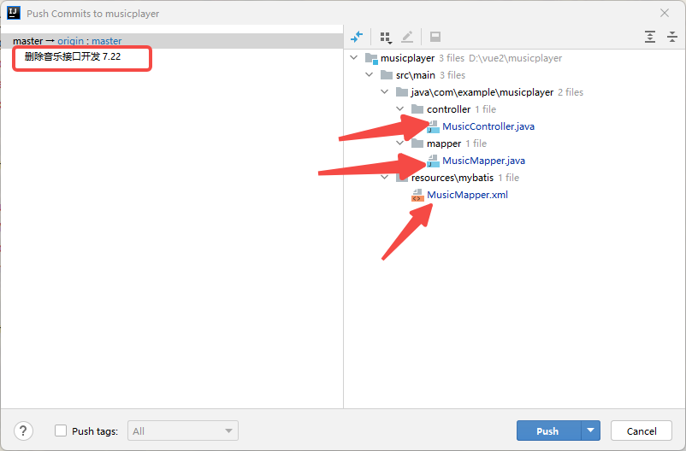Image resolution: width=686 pixels, height=451 pixels.
Task: Click the IntelliJ IDEA logo in title bar
Action: pos(14,13)
